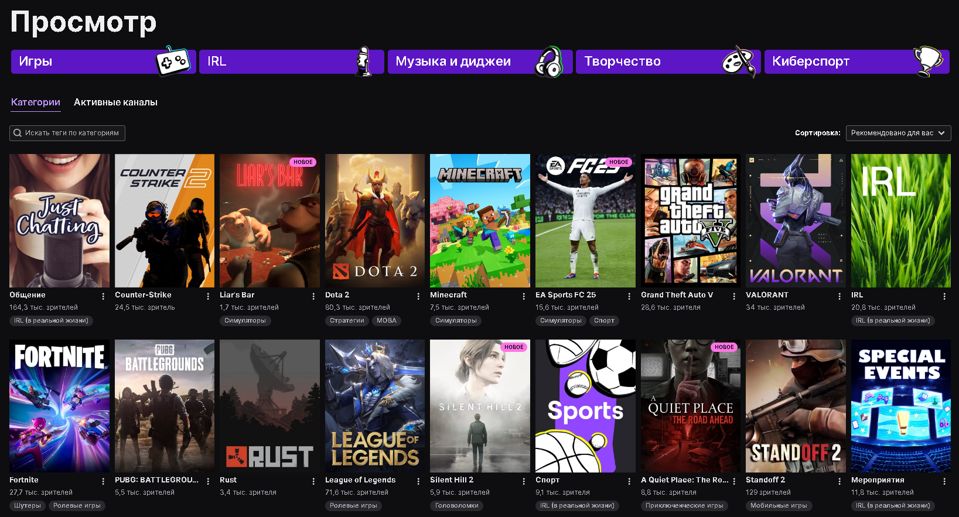Open three-dot menu for Silent Hill 2

[x=524, y=481]
